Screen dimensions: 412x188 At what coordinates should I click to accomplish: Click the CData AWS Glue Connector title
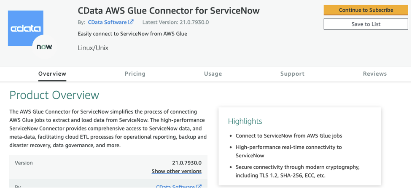tap(169, 10)
